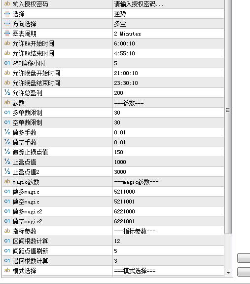
Task: Click the 做多magic value 5211000
Action: (168, 192)
